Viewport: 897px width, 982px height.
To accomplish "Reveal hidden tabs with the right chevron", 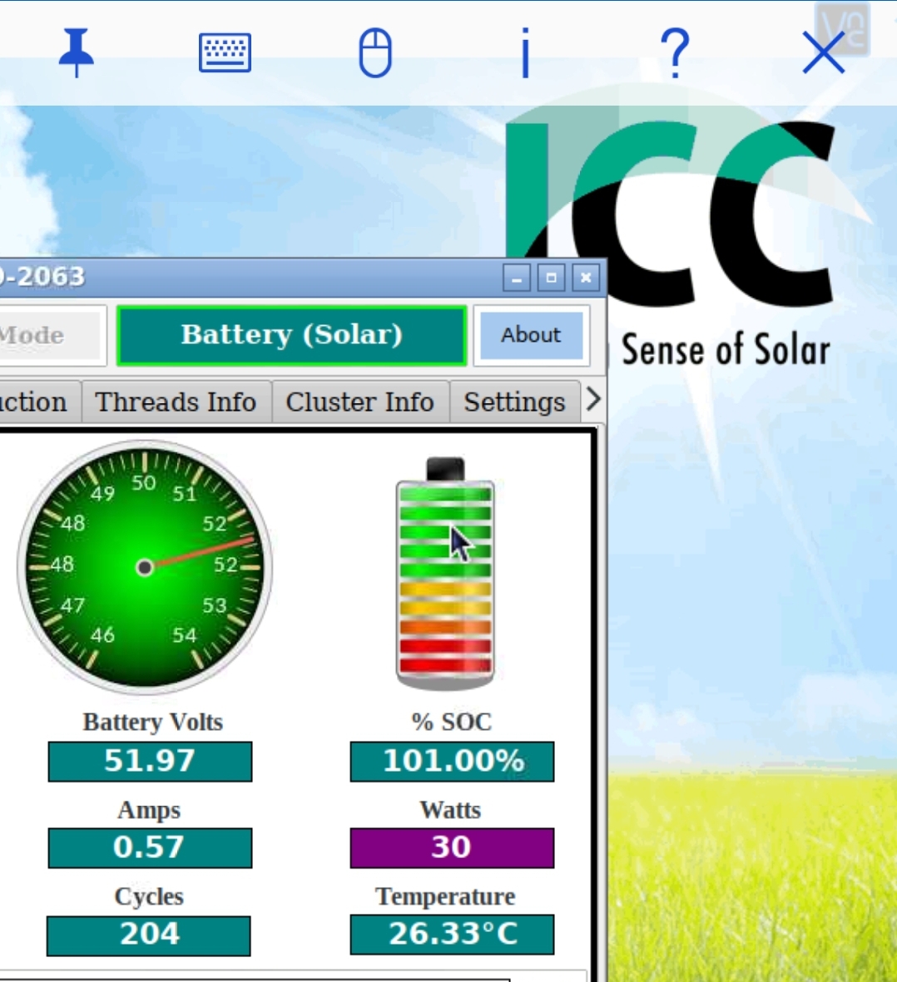I will [x=592, y=399].
